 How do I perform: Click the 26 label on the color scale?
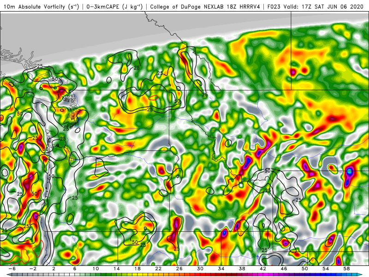point(179,269)
